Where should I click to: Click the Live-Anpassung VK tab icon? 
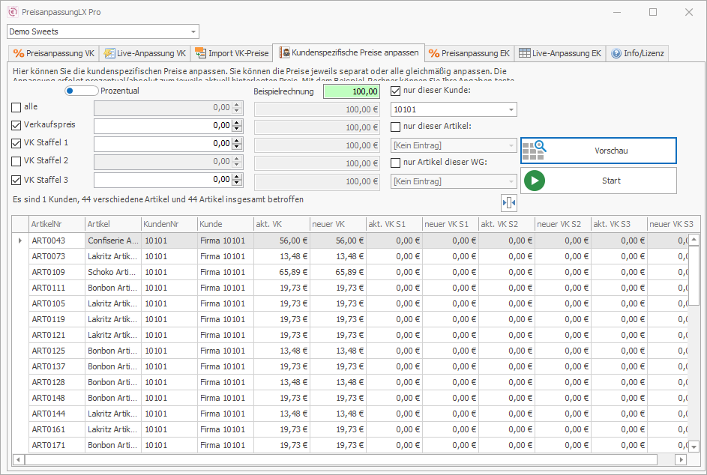[x=109, y=54]
